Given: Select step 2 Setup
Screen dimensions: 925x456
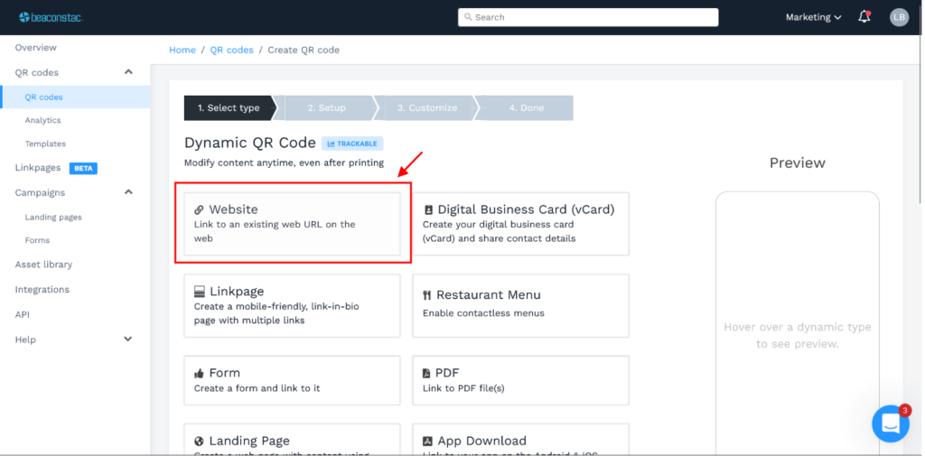Looking at the screenshot, I should (x=326, y=108).
